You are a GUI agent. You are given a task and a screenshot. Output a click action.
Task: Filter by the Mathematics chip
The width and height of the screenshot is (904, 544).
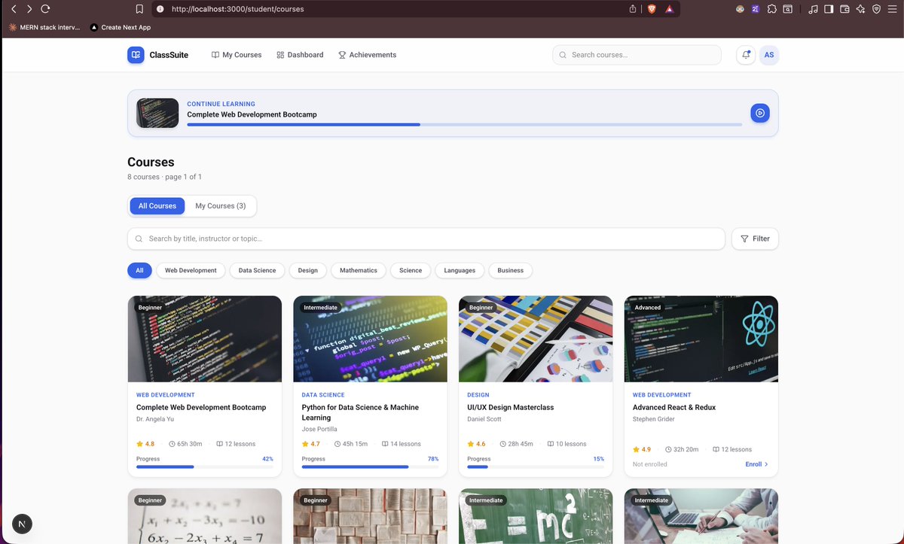pyautogui.click(x=359, y=270)
